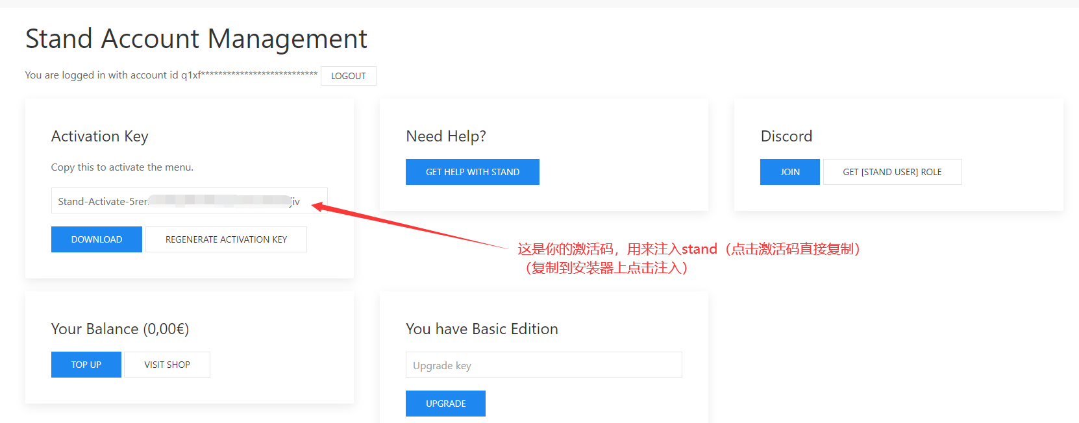Click the Activation Key card title
This screenshot has width=1079, height=423.
100,136
